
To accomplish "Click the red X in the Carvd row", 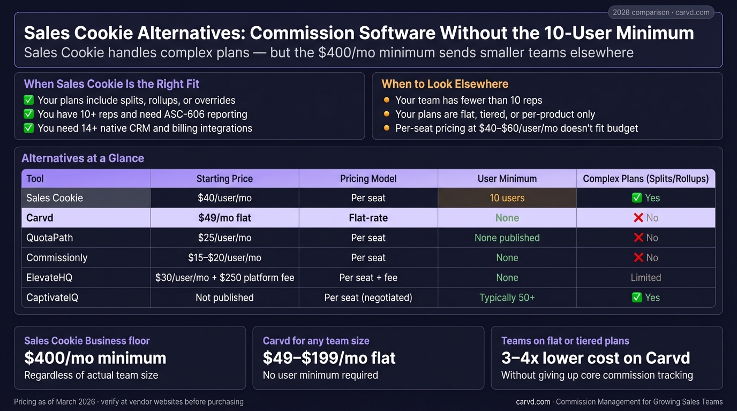I will pyautogui.click(x=638, y=218).
